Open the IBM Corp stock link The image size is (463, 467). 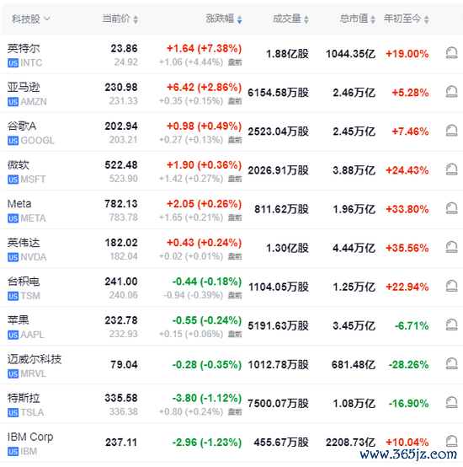tap(30, 437)
